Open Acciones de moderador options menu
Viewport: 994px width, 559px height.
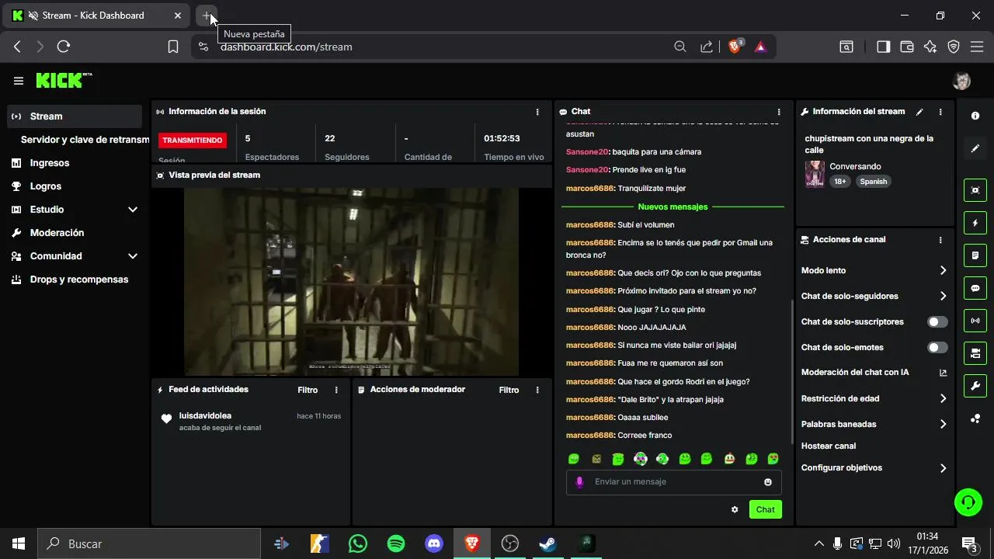537,390
